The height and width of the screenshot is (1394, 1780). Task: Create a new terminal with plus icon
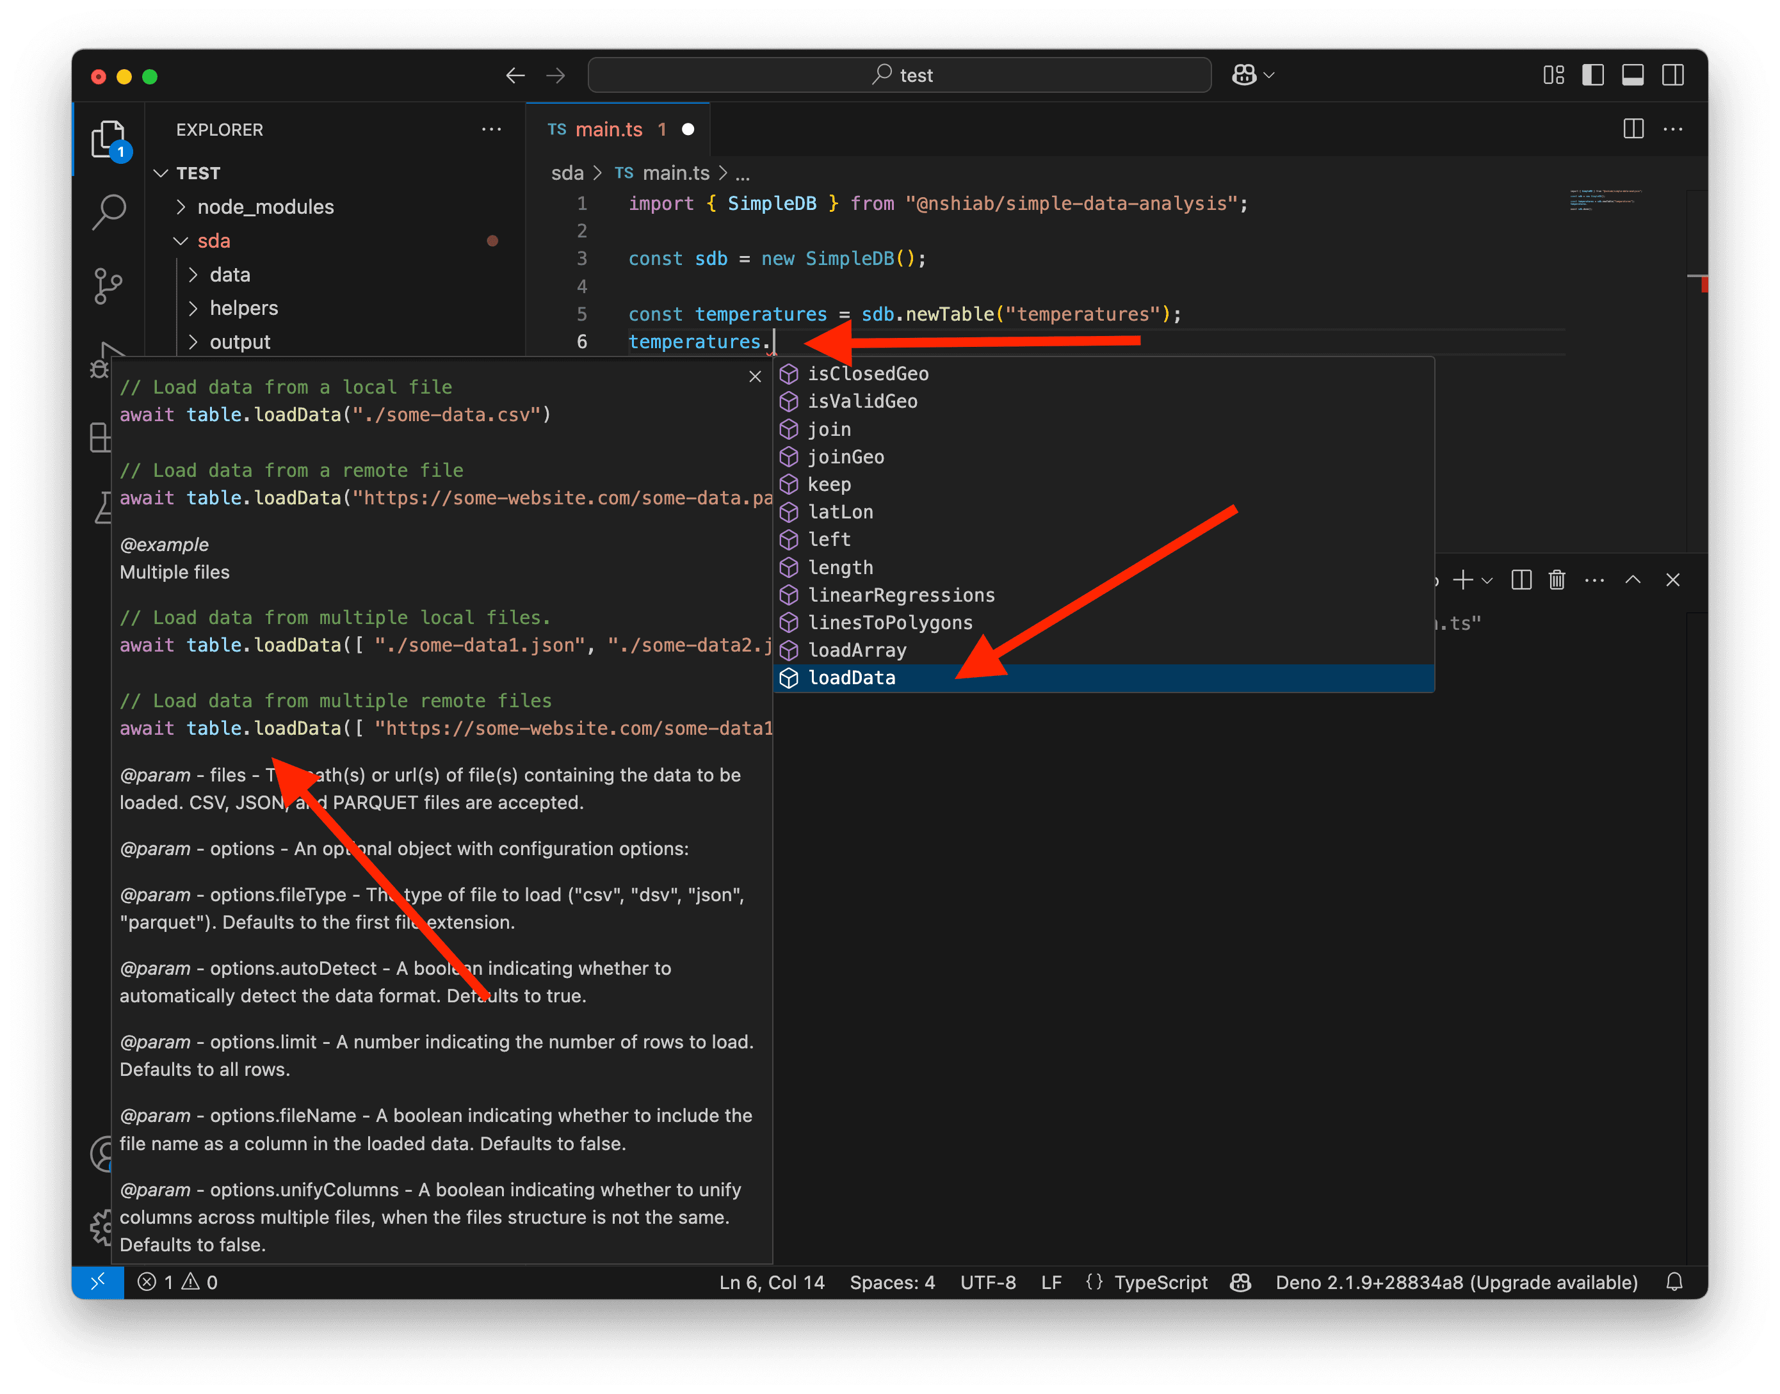point(1463,579)
